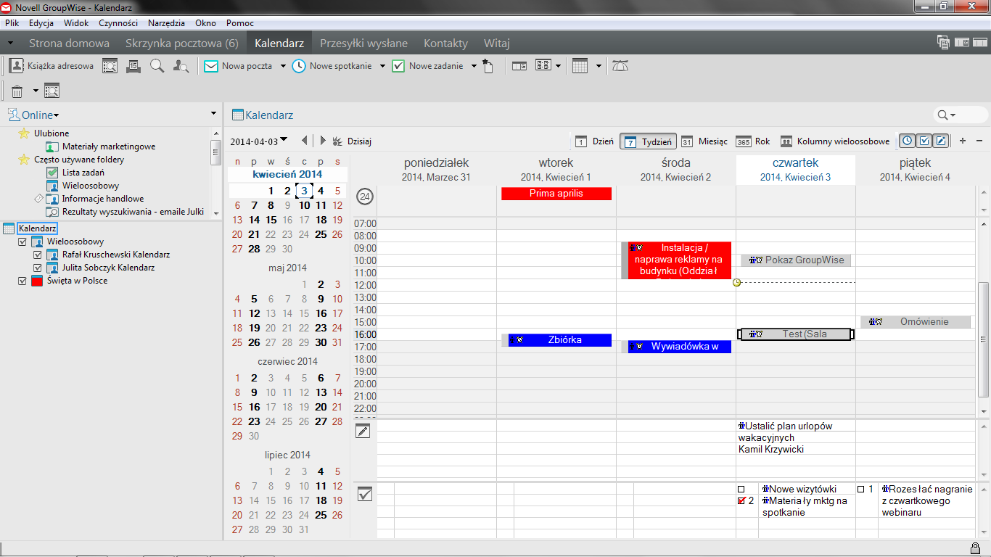Switch to Kontakty tab

click(446, 44)
